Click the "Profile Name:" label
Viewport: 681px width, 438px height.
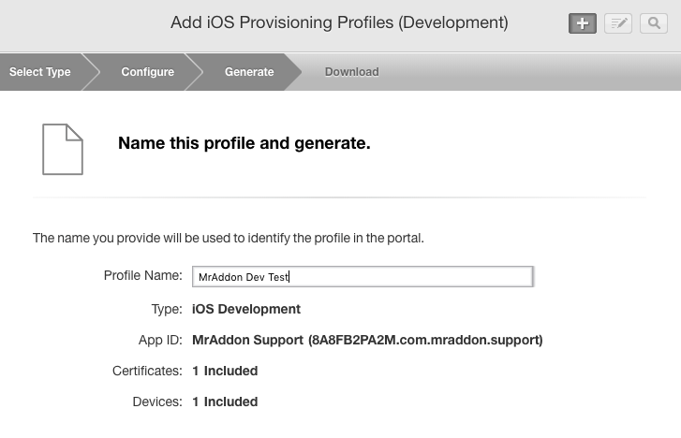click(x=142, y=276)
